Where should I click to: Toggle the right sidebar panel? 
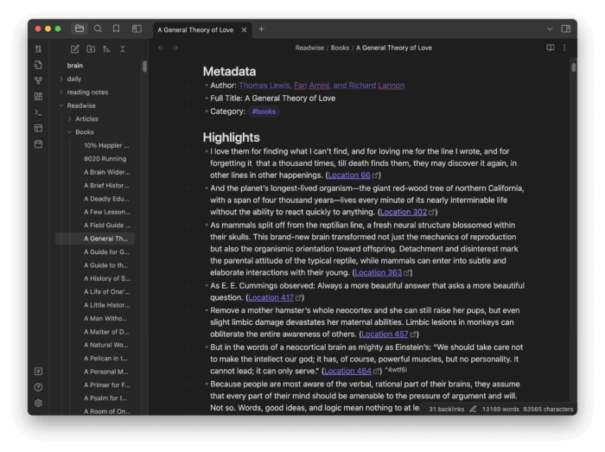pyautogui.click(x=566, y=29)
